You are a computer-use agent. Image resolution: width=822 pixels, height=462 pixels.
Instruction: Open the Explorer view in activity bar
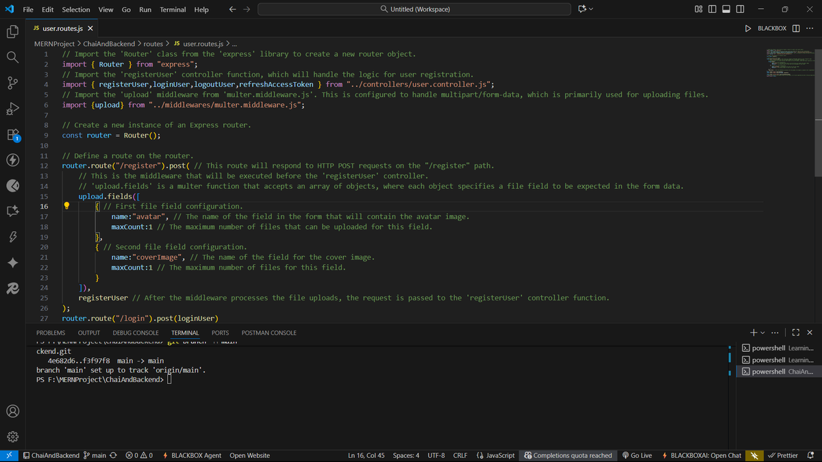pos(12,31)
